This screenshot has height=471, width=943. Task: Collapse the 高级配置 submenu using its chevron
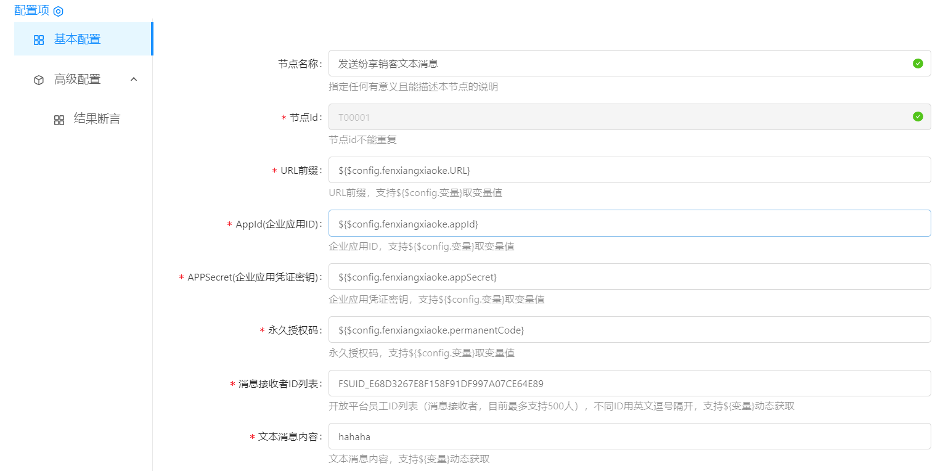(x=134, y=80)
